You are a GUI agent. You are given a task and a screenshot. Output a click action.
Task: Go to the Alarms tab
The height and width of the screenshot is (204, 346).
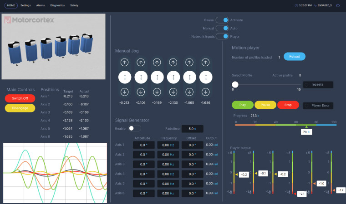[x=41, y=5]
